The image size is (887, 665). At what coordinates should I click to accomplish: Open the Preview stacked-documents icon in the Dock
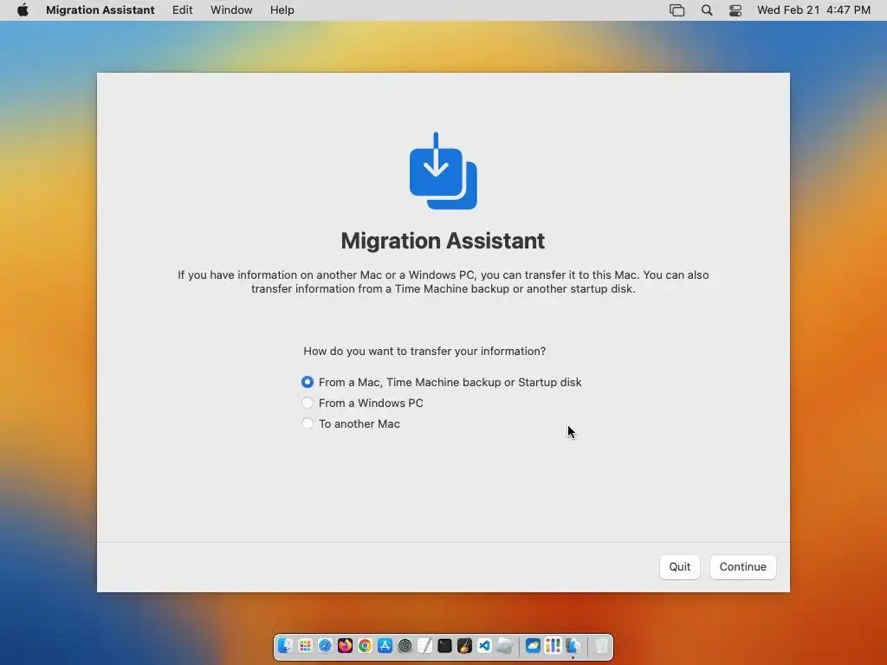pyautogui.click(x=505, y=646)
